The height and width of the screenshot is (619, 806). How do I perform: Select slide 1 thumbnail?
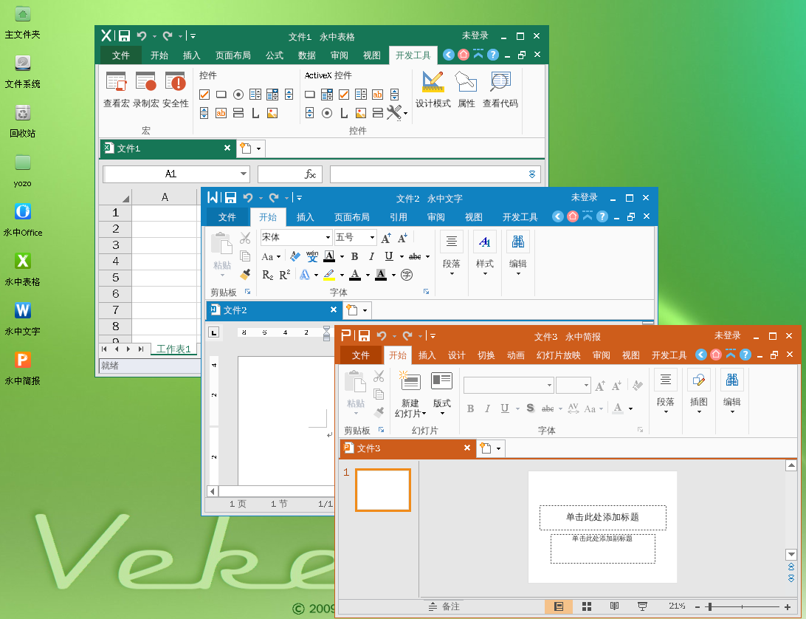[x=383, y=490]
